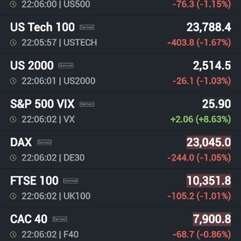Click the clock icon in the F40 row
Screen dimensions: 241x241
click(13, 235)
